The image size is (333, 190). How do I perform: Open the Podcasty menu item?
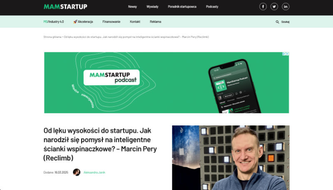[x=212, y=7]
